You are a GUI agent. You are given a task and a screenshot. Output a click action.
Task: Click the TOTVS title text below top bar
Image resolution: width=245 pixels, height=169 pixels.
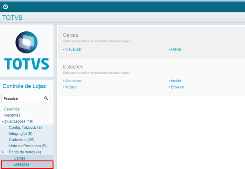(x=12, y=17)
